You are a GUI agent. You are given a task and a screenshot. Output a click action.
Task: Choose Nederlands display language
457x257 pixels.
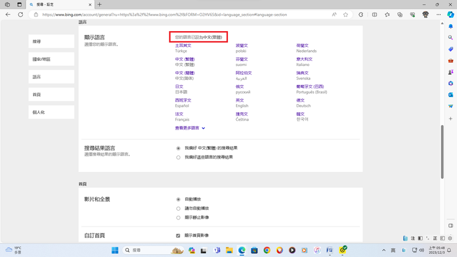pos(302,46)
